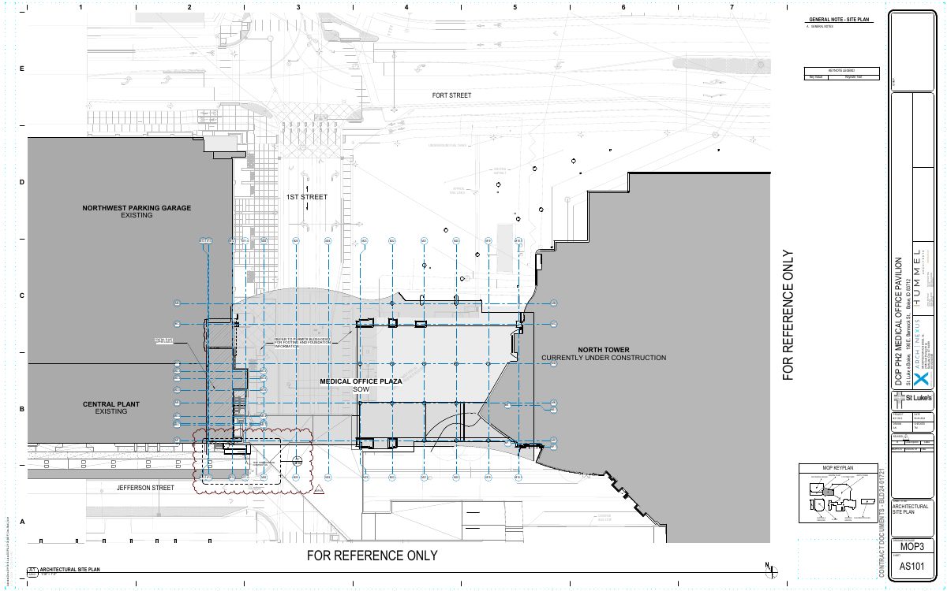Click the '1ST STREET' label
The width and height of the screenshot is (947, 591).
(x=306, y=196)
